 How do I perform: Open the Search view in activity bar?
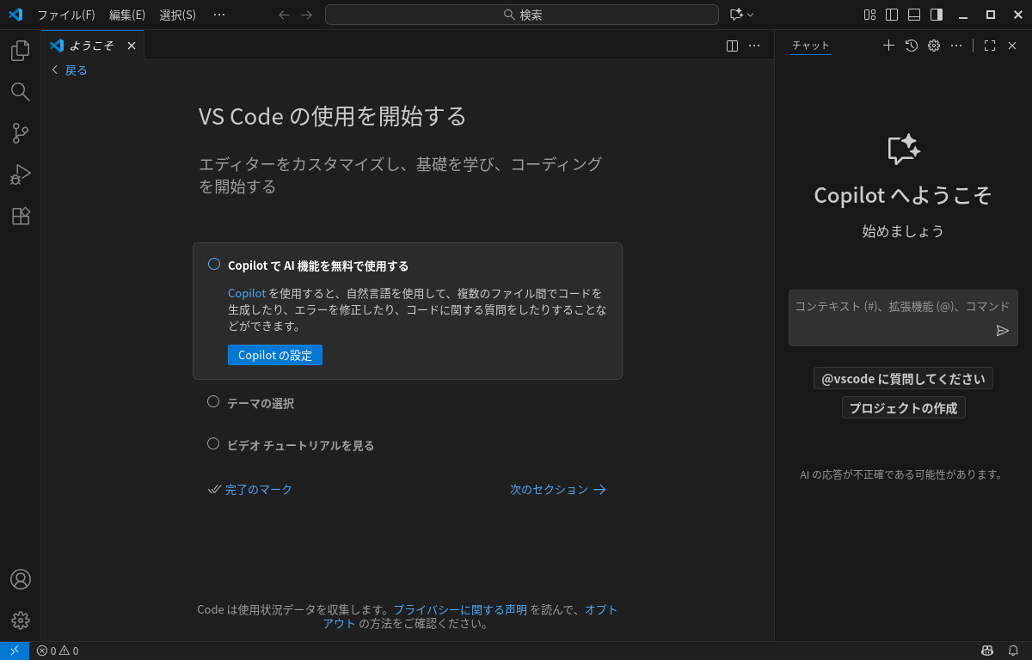[x=21, y=92]
